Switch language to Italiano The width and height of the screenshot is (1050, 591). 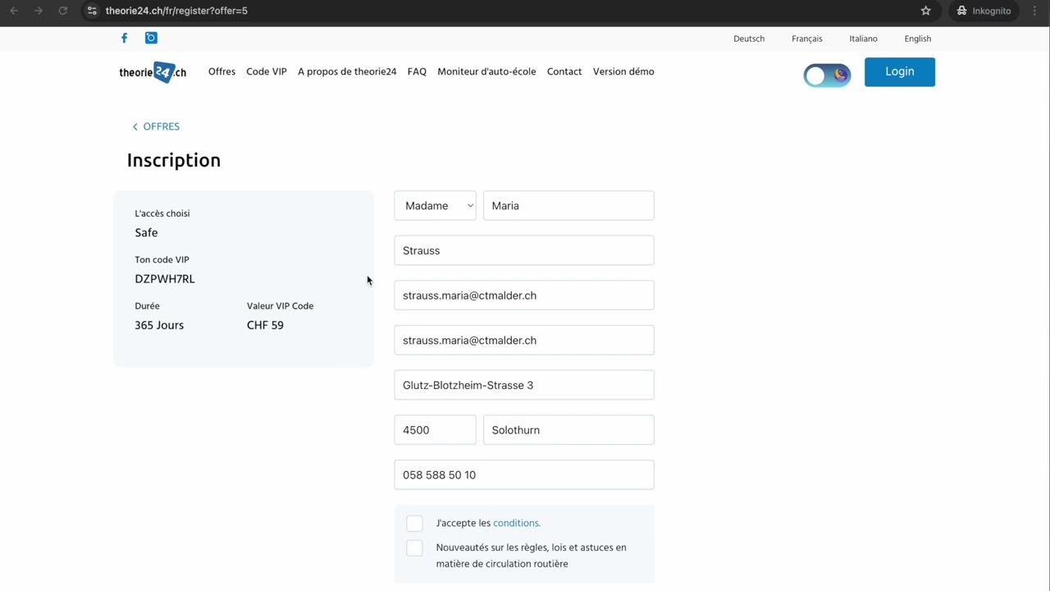point(863,39)
